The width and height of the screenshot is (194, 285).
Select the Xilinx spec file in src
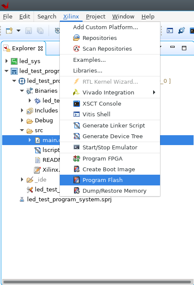pos(51,170)
